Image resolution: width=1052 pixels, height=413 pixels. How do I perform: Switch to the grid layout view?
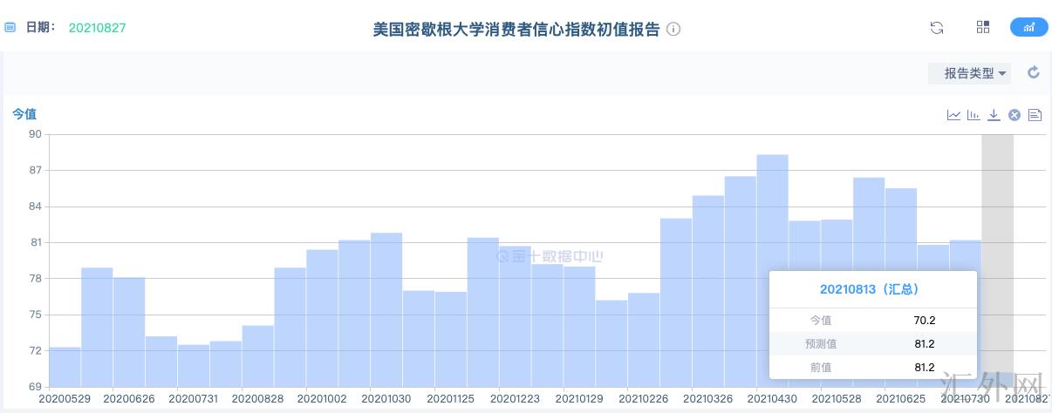(x=983, y=28)
